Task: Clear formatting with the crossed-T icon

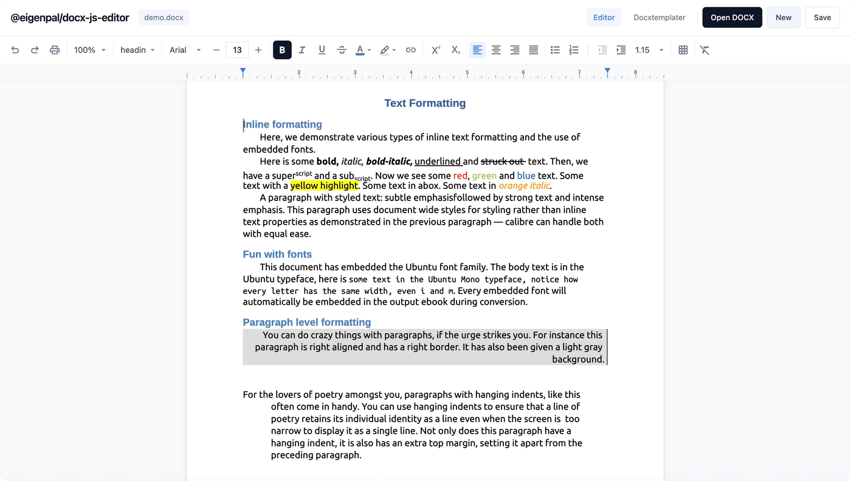Action: pos(705,50)
